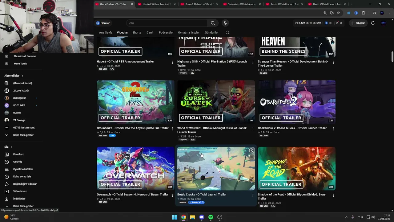Open options menu for Hubert trailer

[172, 62]
